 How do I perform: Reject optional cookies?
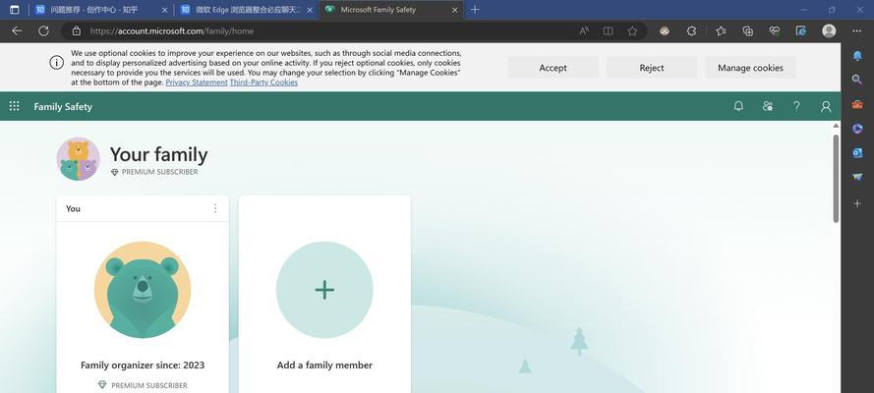(x=652, y=68)
